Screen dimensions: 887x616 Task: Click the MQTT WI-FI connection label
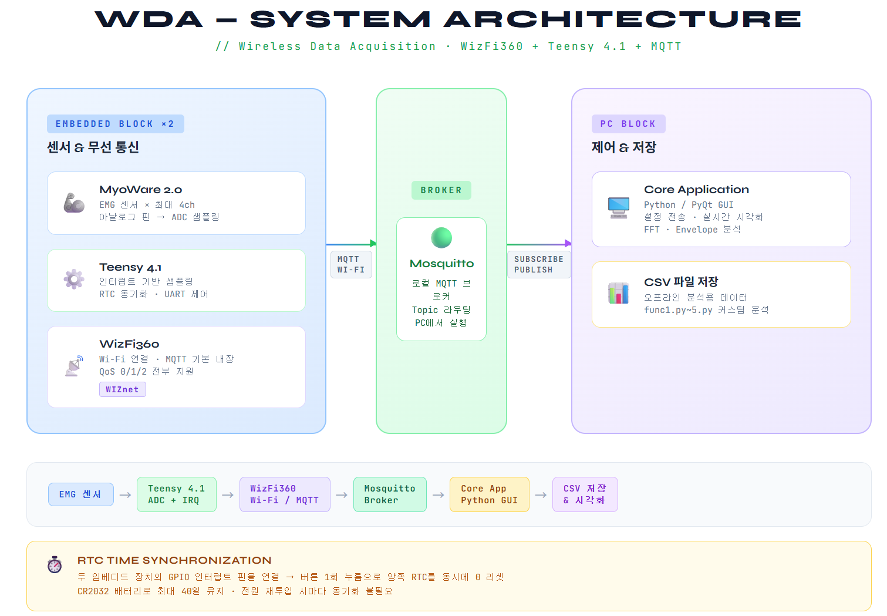pos(351,264)
